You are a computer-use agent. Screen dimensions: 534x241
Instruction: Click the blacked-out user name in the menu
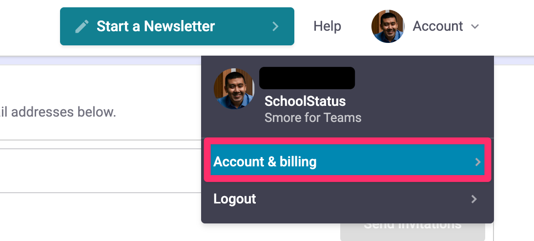coord(307,78)
